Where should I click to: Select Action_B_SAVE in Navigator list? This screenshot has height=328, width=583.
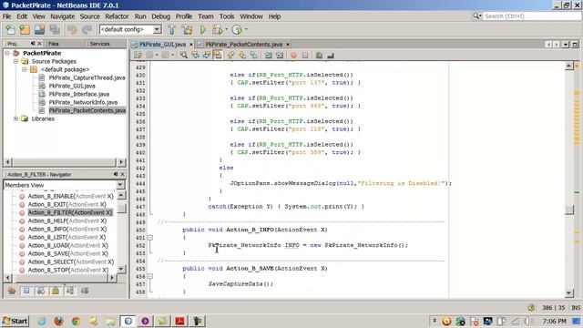[x=68, y=253]
